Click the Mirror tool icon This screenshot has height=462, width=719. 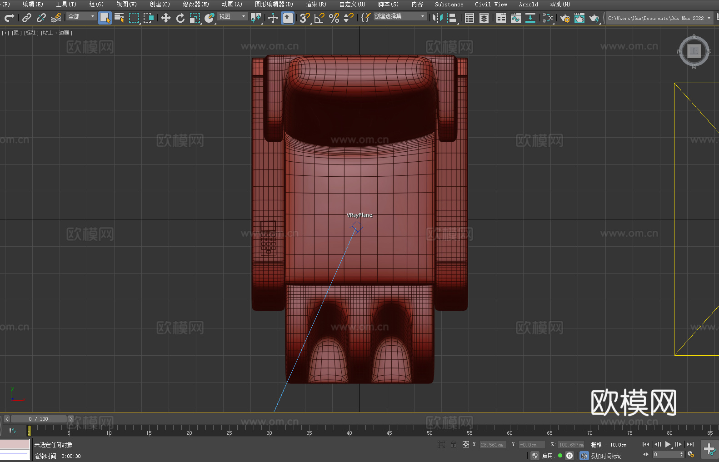(x=437, y=18)
